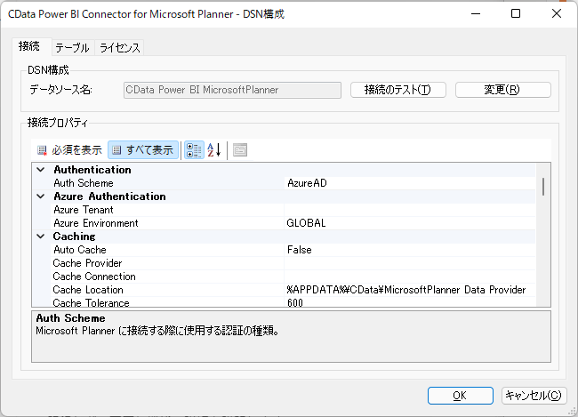578x417 pixels.
Task: Toggle 必須を表示 required-only filter
Action: 69,150
